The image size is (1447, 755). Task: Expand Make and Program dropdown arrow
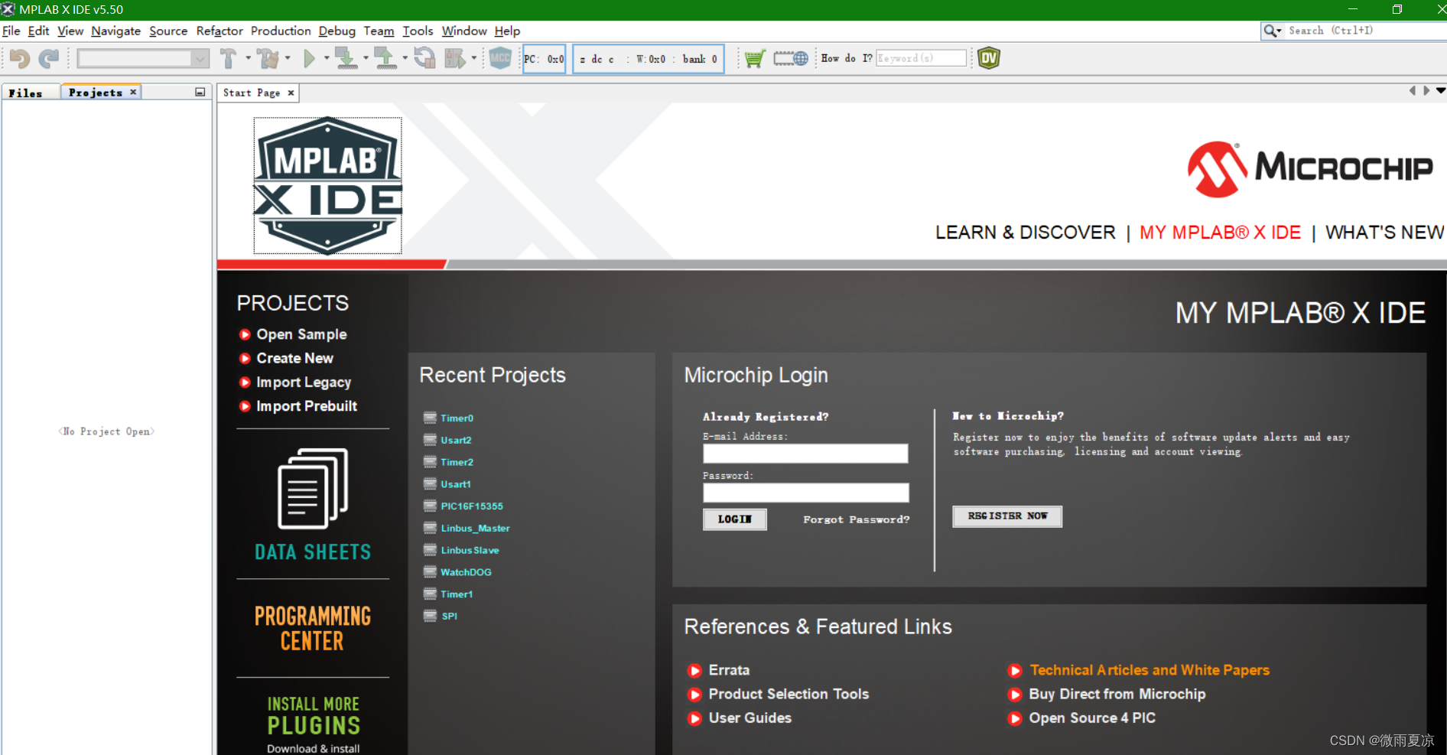tap(366, 58)
